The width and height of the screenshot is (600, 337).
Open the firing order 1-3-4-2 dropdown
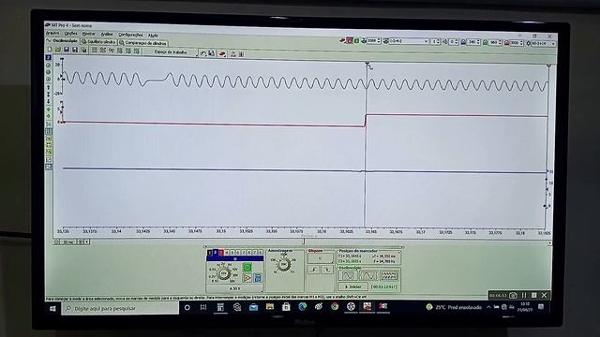coord(409,41)
